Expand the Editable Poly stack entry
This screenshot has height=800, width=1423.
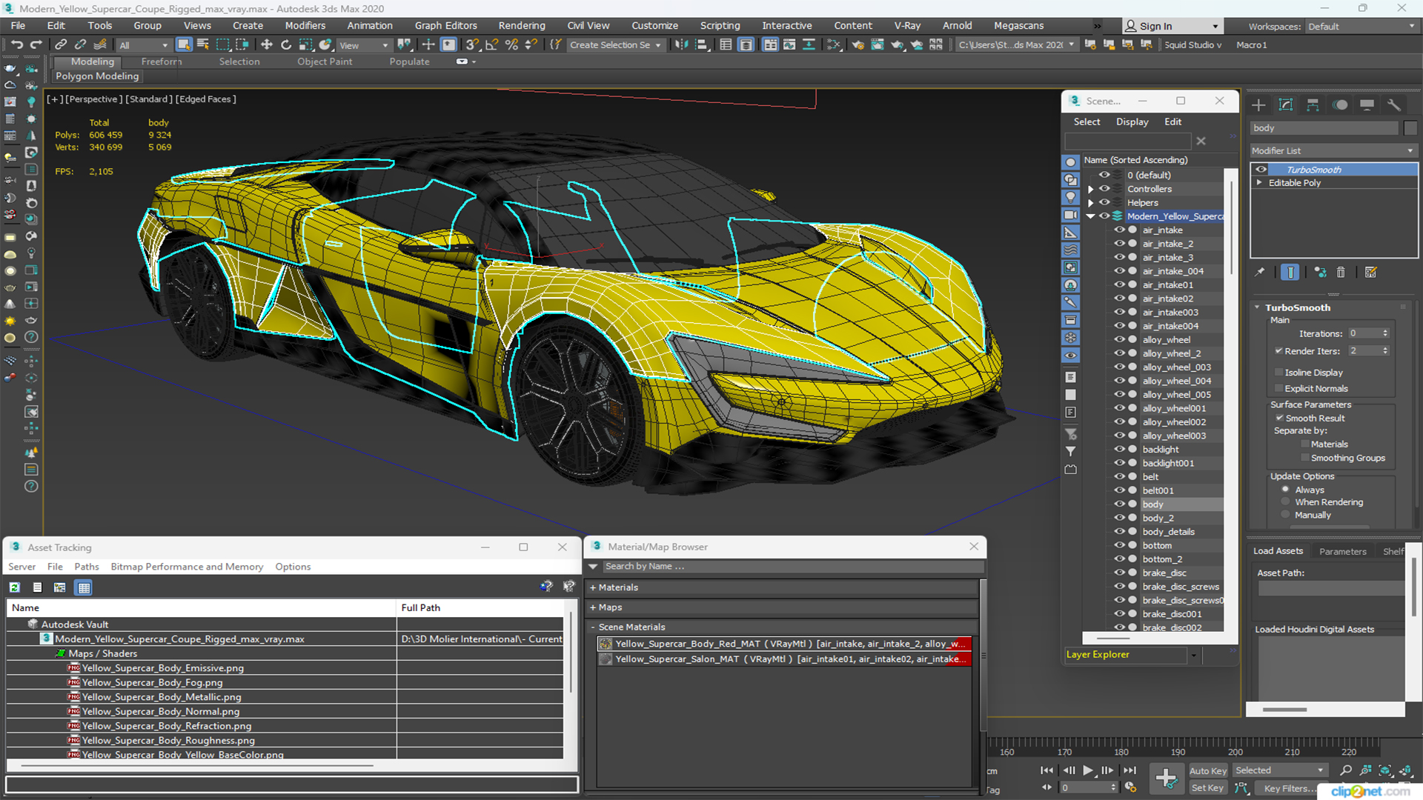pos(1259,182)
